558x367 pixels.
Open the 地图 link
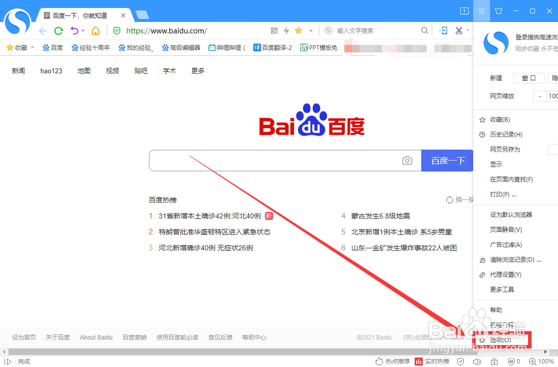[84, 71]
